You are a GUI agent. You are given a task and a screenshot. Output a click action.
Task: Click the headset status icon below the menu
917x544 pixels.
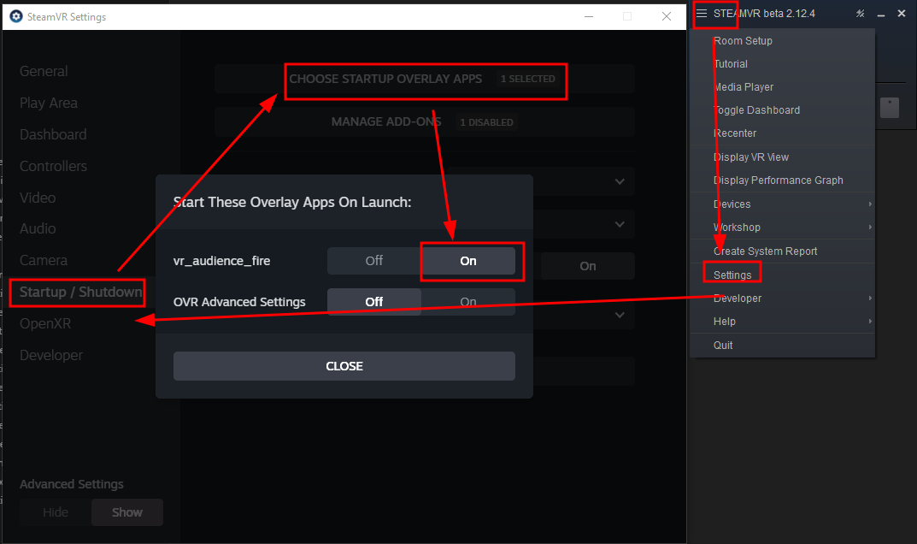pos(889,107)
